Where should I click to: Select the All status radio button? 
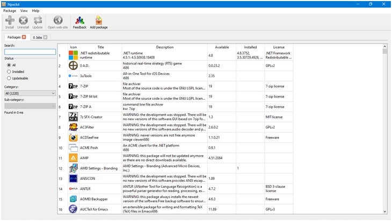[9, 65]
